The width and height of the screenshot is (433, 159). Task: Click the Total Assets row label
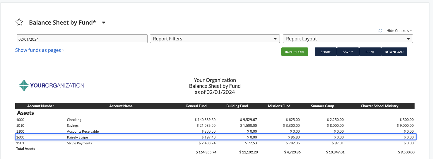25,149
